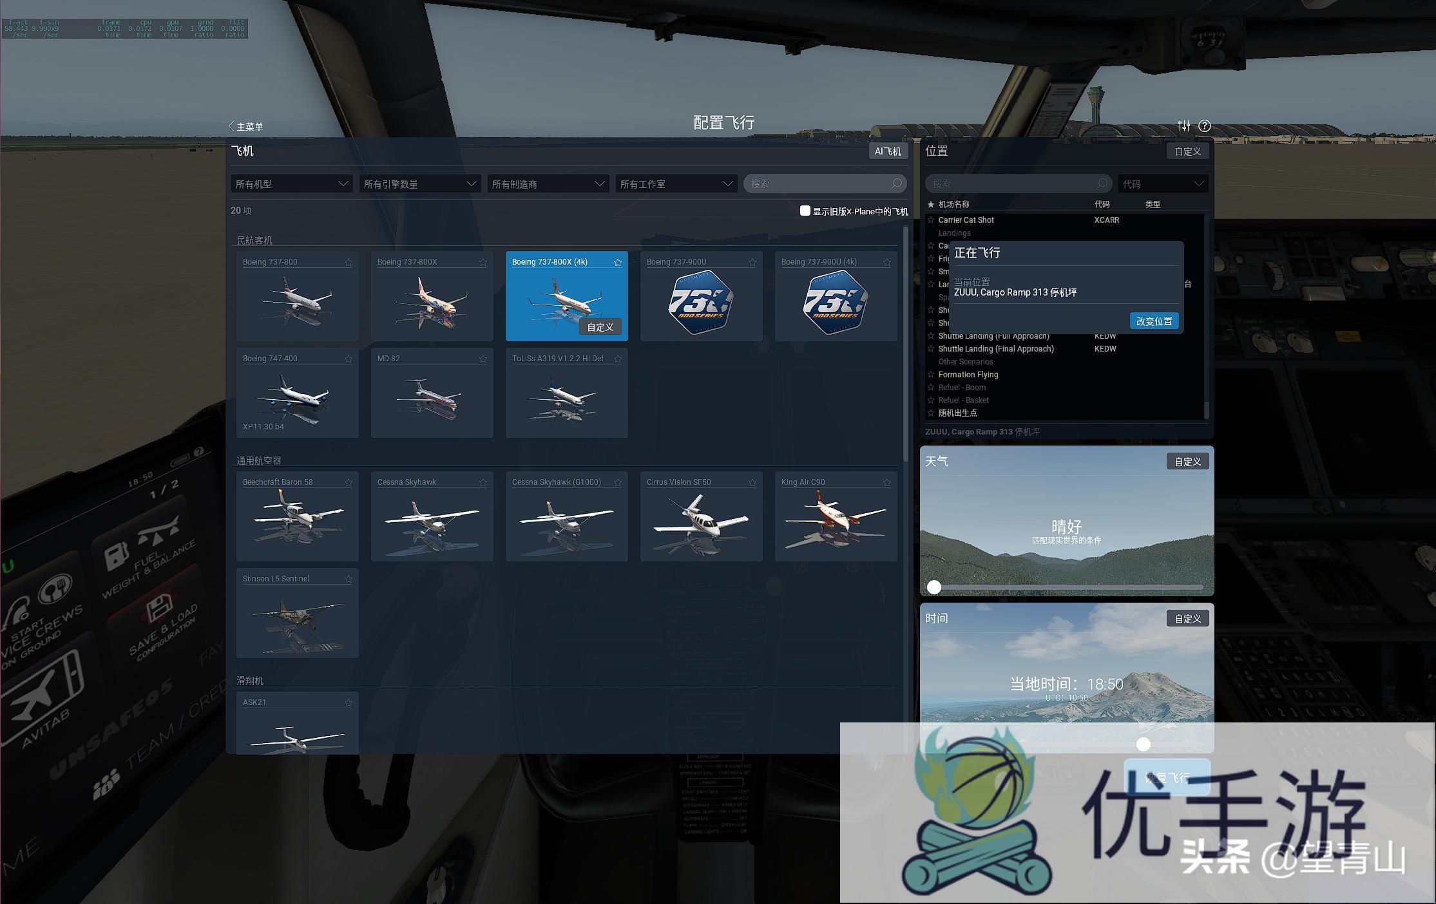Favorite the ASK21 star

(x=349, y=702)
